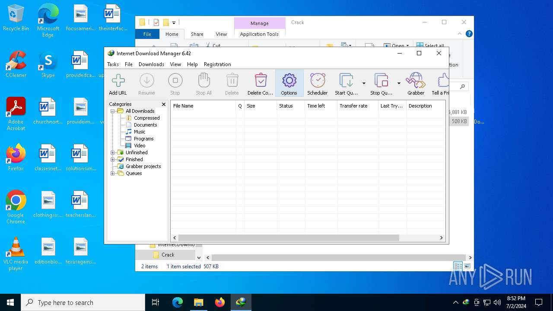Expand the Queues category node
This screenshot has height=311, width=553.
[112, 173]
